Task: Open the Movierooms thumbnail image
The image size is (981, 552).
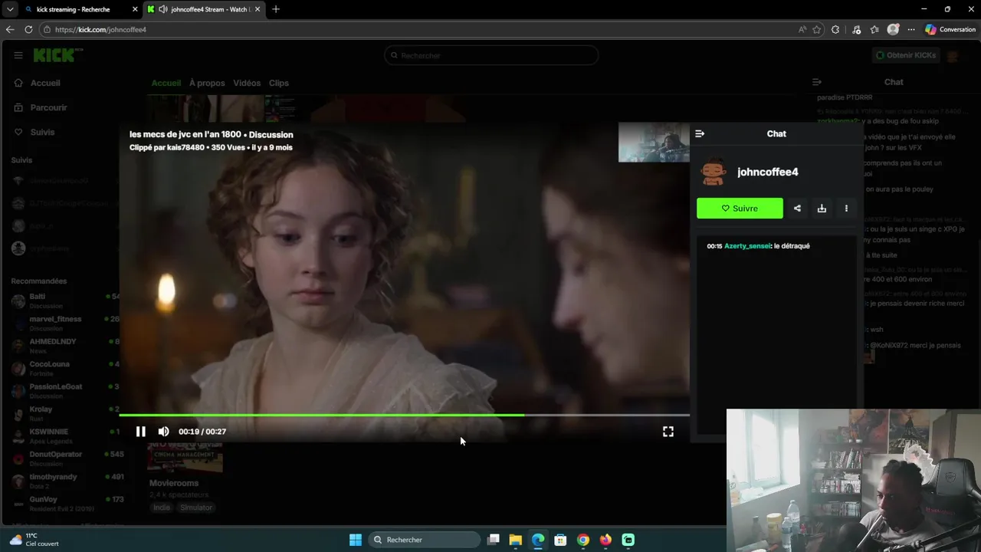Action: click(185, 457)
